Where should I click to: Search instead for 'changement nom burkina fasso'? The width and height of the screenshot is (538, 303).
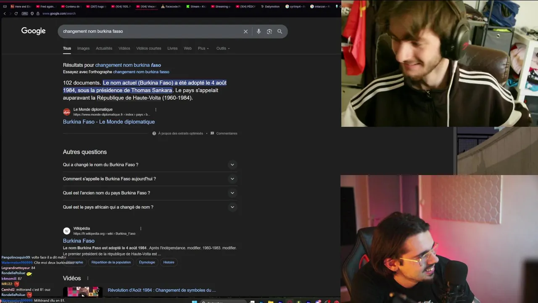[x=141, y=72]
